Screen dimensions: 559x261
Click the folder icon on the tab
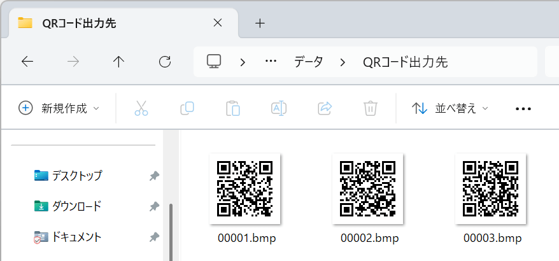coord(25,23)
